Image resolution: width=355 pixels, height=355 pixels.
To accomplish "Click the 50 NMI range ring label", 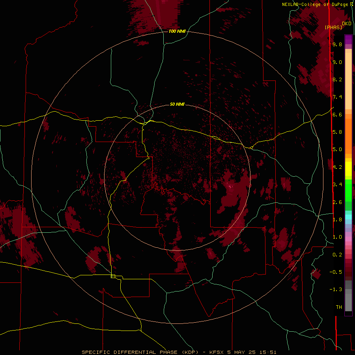I will point(177,104).
